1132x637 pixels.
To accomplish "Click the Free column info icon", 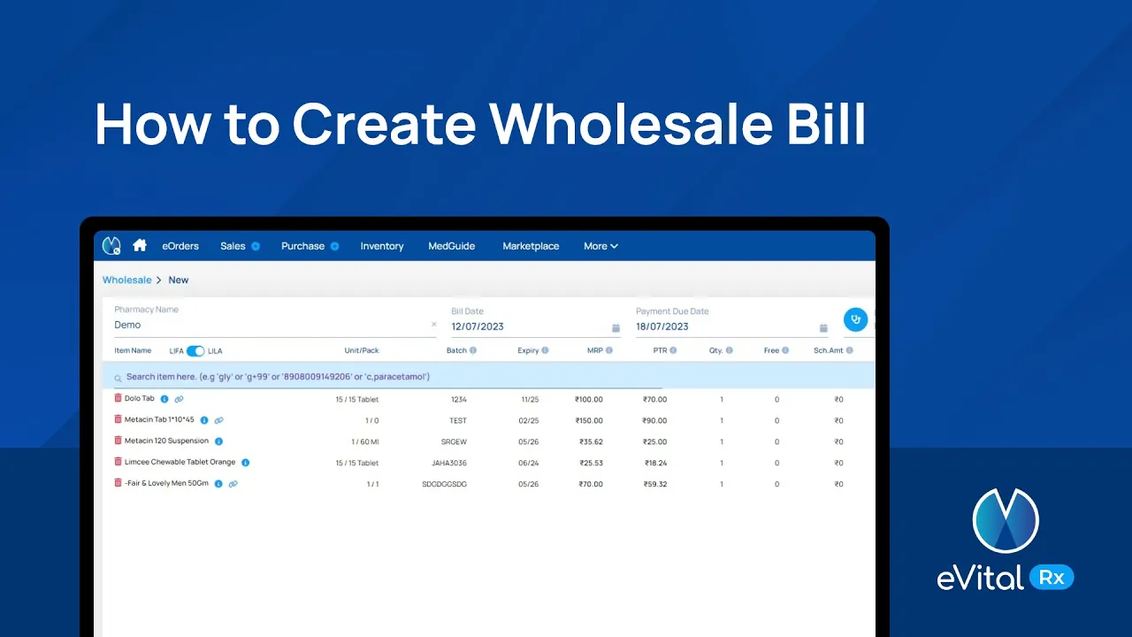I will tap(785, 351).
